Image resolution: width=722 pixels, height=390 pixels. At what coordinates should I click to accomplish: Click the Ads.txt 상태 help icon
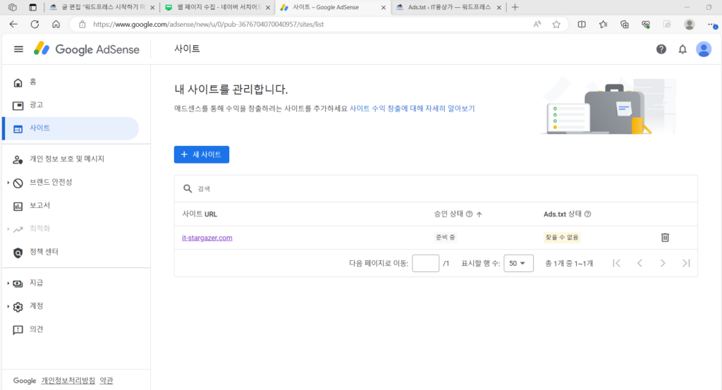coord(587,214)
